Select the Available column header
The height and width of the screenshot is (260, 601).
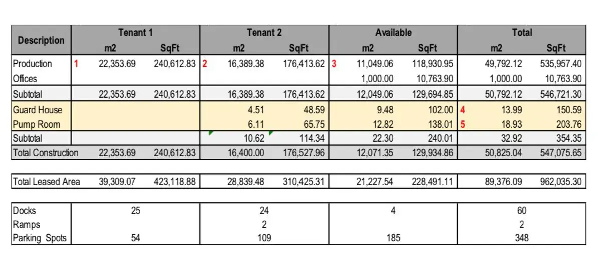pyautogui.click(x=393, y=33)
